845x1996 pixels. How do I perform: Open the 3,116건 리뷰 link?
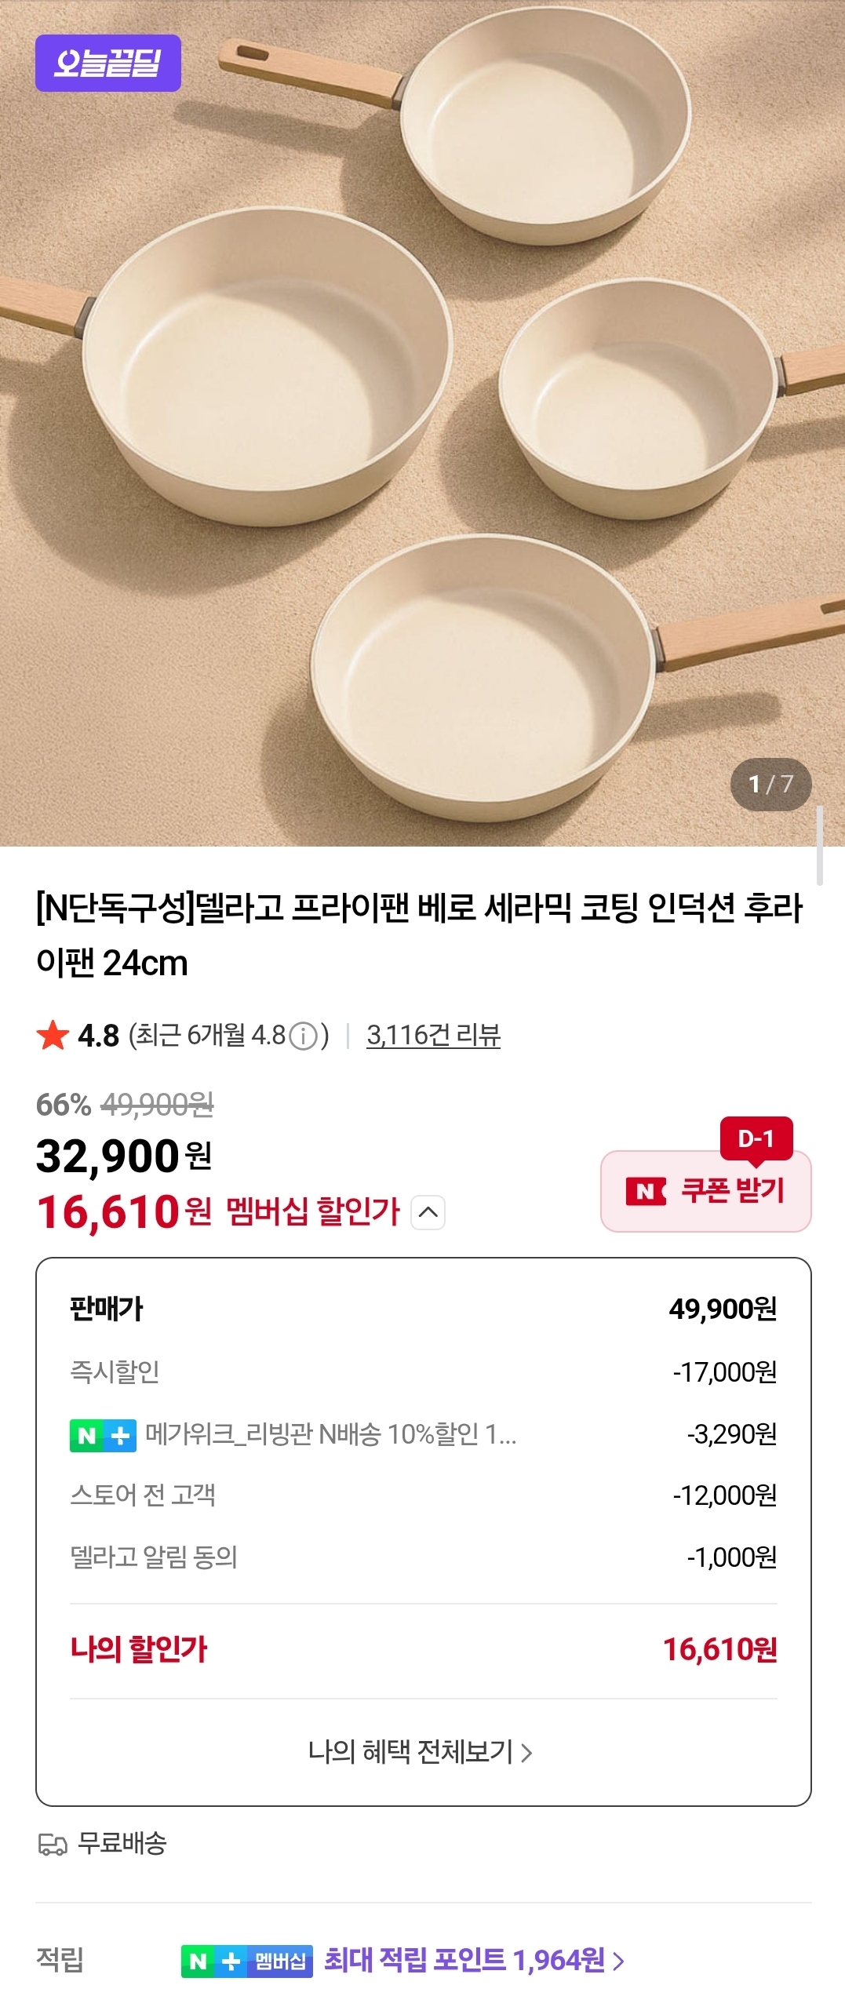[x=433, y=1035]
